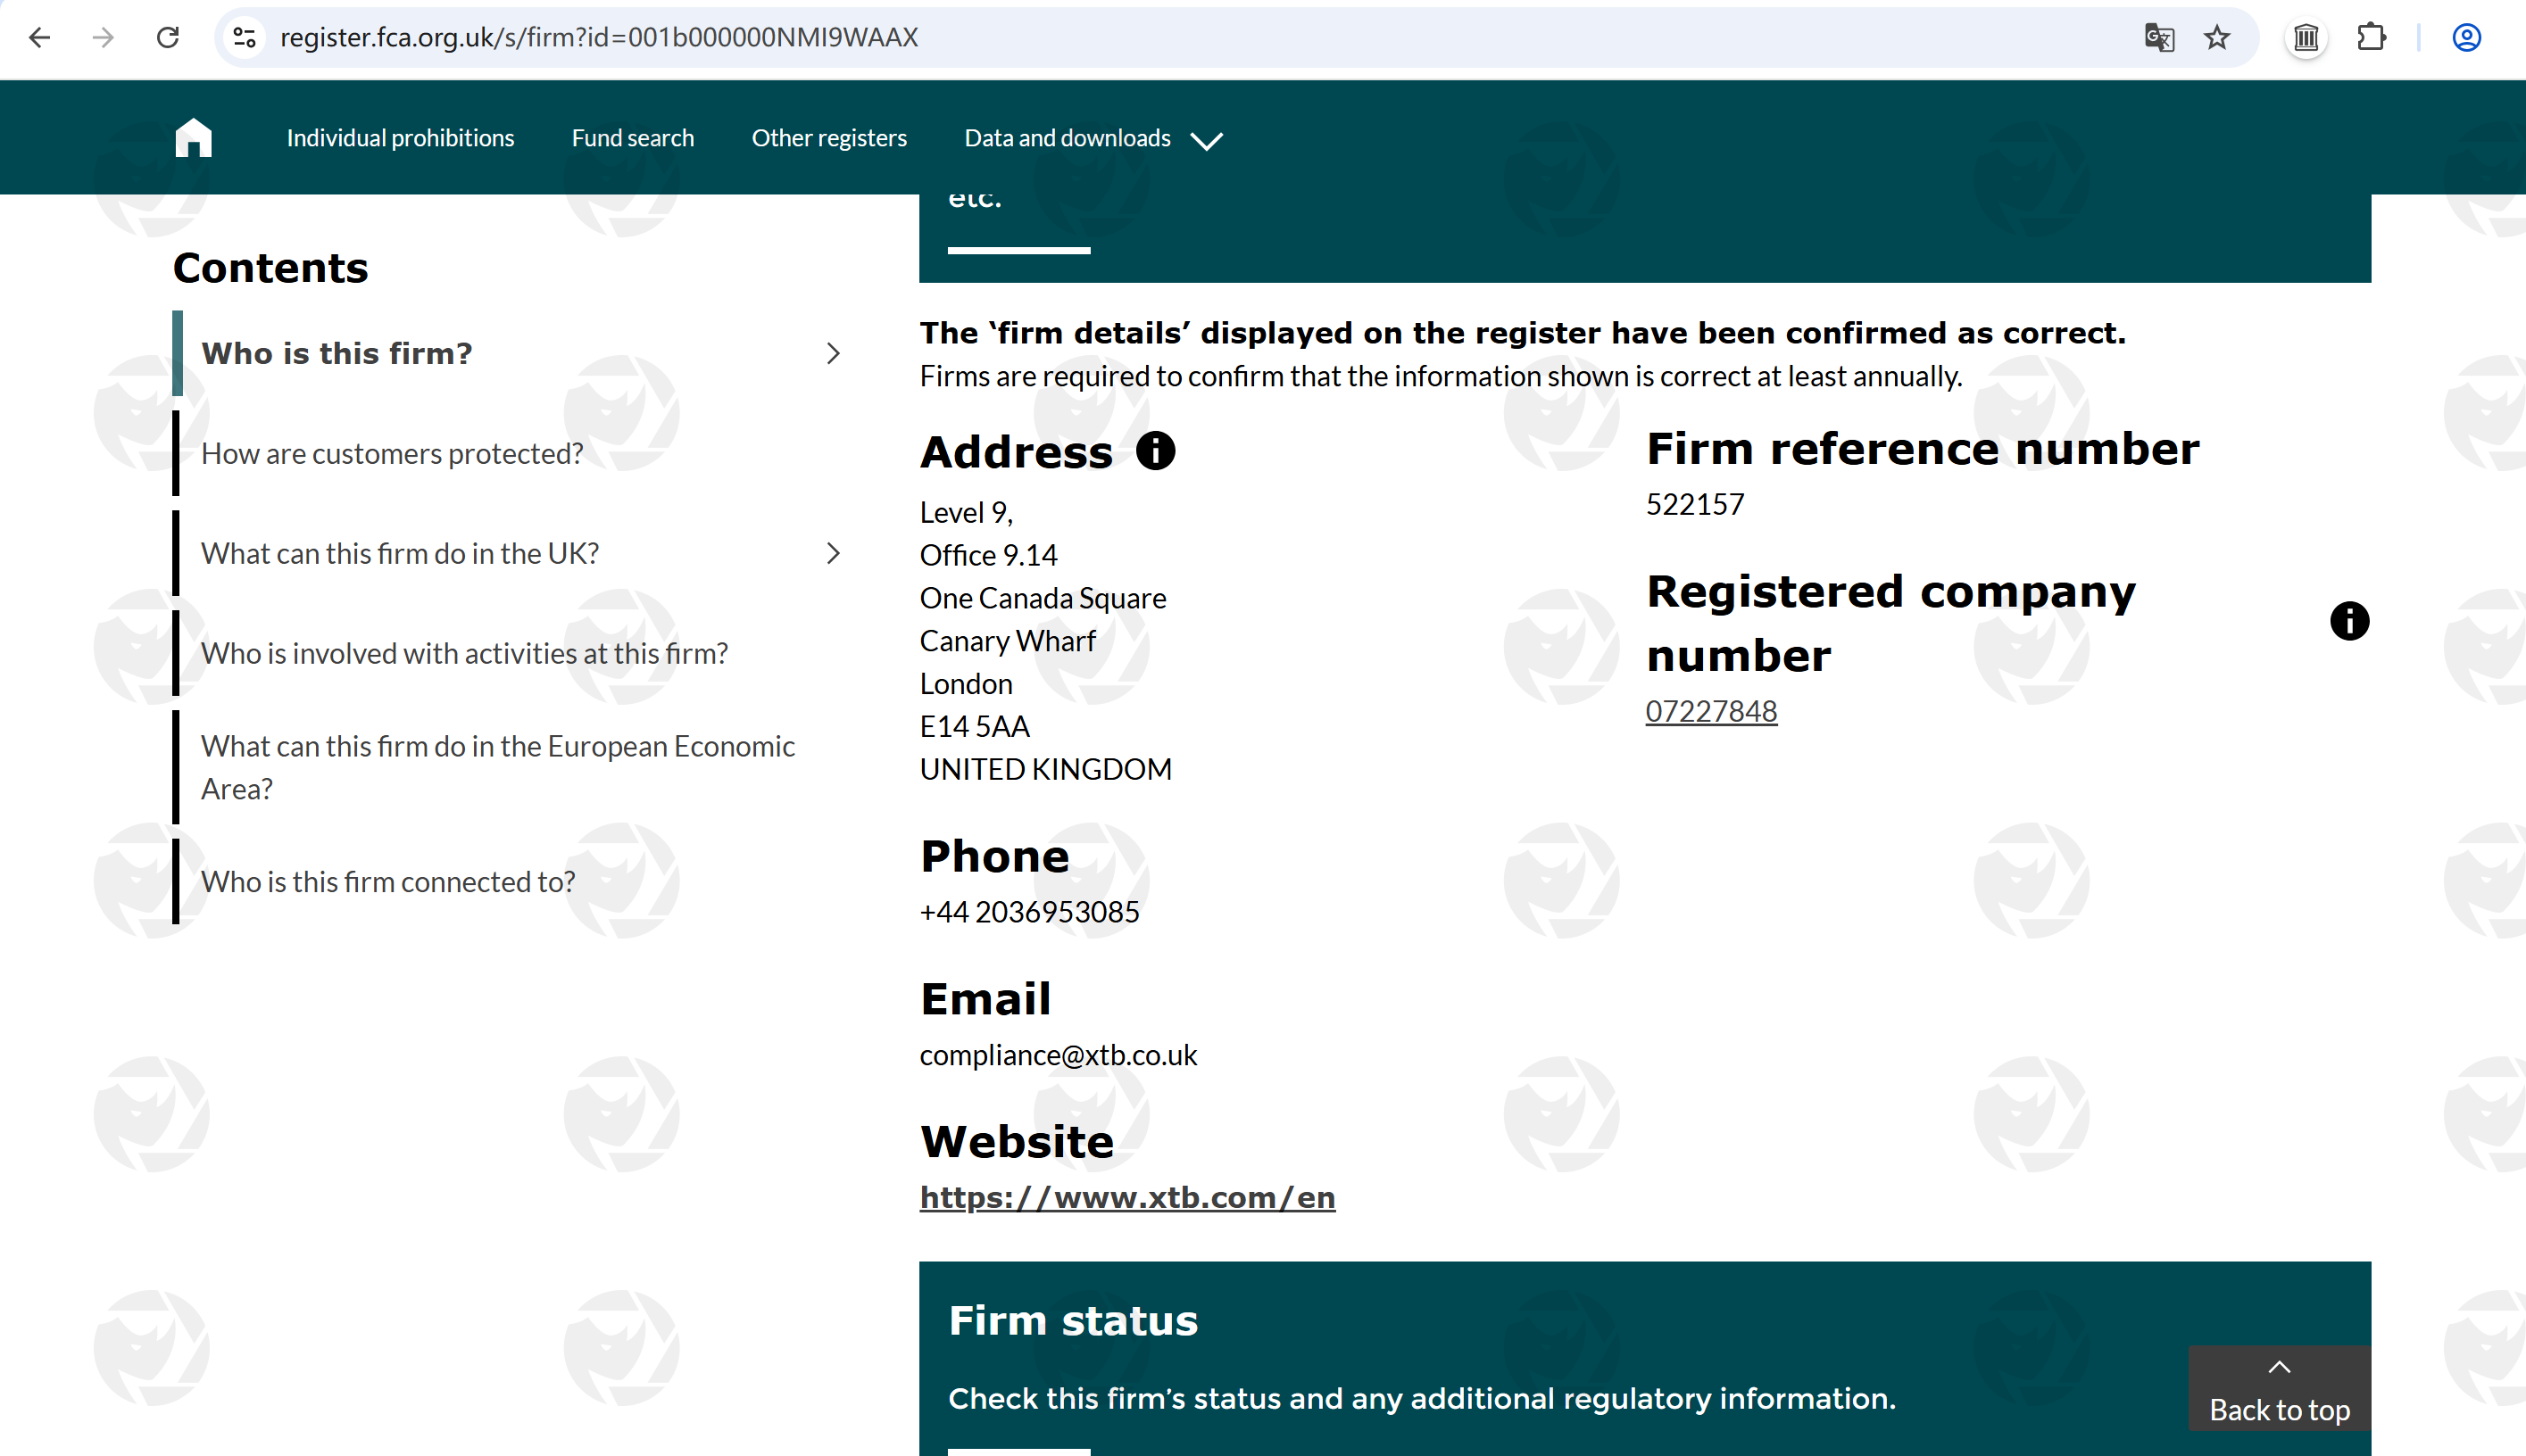
Task: Click the Back to top button
Action: [2279, 1390]
